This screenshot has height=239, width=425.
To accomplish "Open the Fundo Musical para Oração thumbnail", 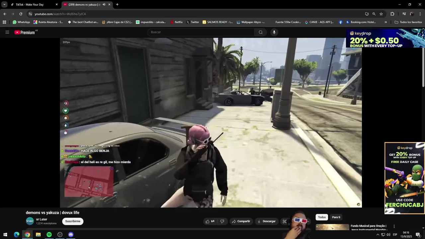I will click(x=332, y=227).
